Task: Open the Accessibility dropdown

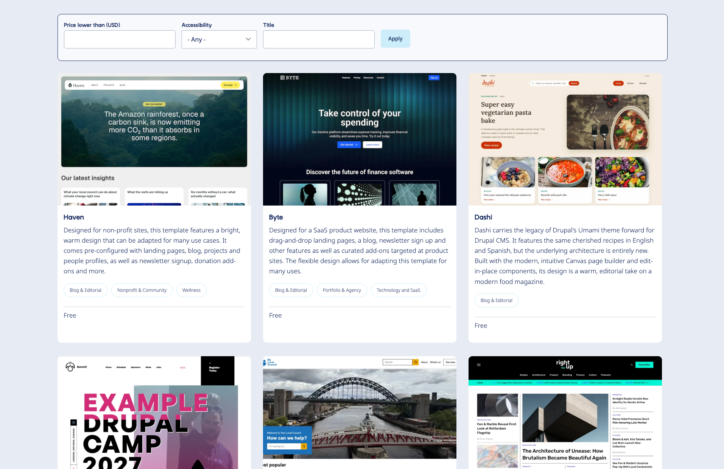Action: tap(219, 39)
